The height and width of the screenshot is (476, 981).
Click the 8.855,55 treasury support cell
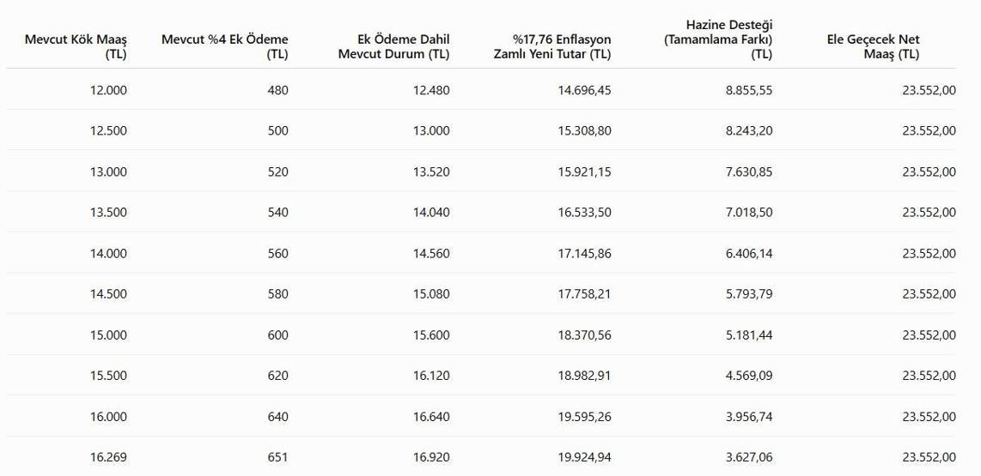point(749,90)
